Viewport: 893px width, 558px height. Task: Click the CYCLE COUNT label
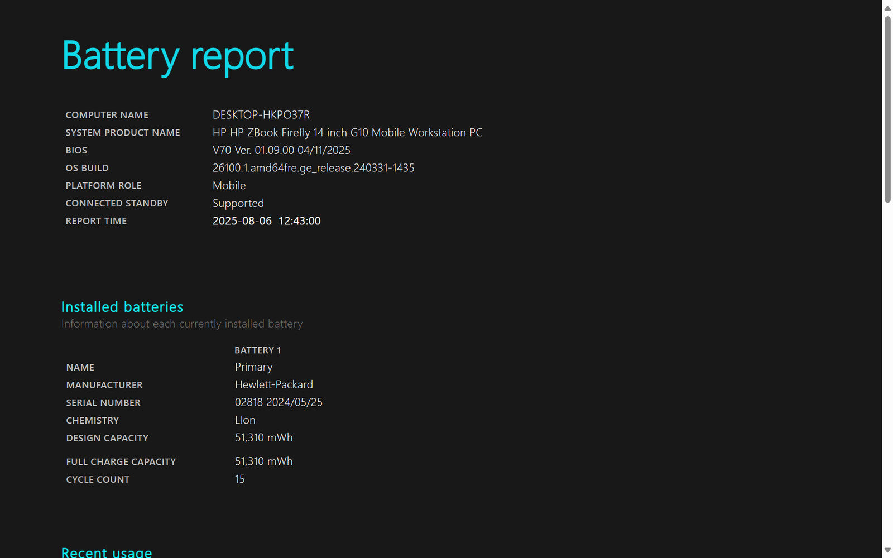[x=98, y=480]
